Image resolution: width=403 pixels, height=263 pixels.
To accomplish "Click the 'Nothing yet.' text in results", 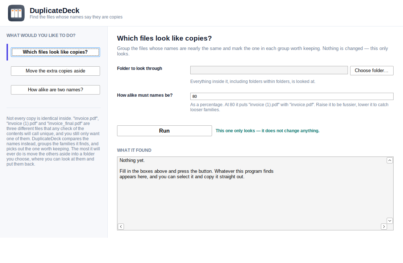I will (x=132, y=160).
